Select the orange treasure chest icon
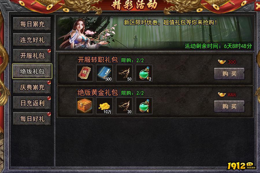Image resolution: width=260 pixels, height=173 pixels. (x=85, y=106)
